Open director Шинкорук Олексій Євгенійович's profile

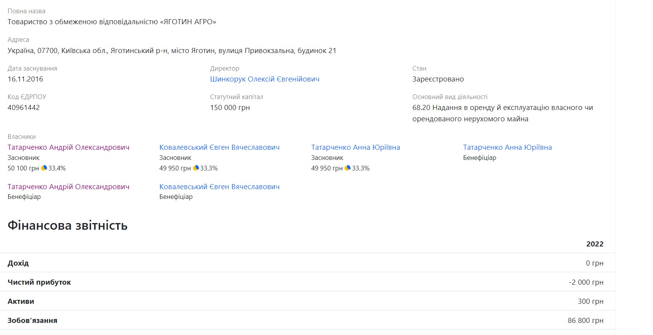point(264,79)
